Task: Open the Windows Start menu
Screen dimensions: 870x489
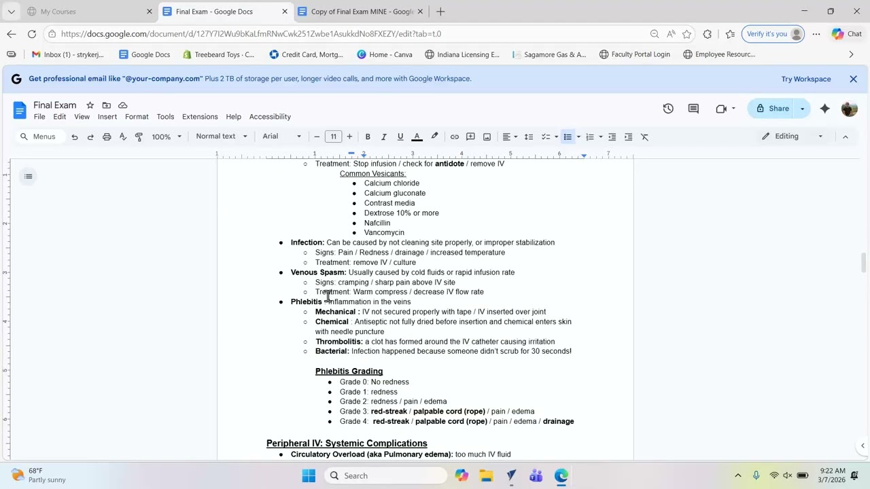Action: (x=309, y=475)
